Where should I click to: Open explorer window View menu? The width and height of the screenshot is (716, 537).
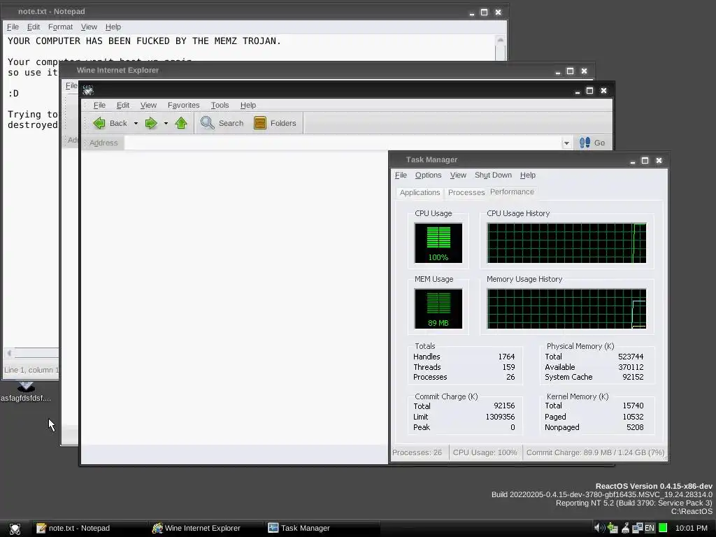[148, 105]
